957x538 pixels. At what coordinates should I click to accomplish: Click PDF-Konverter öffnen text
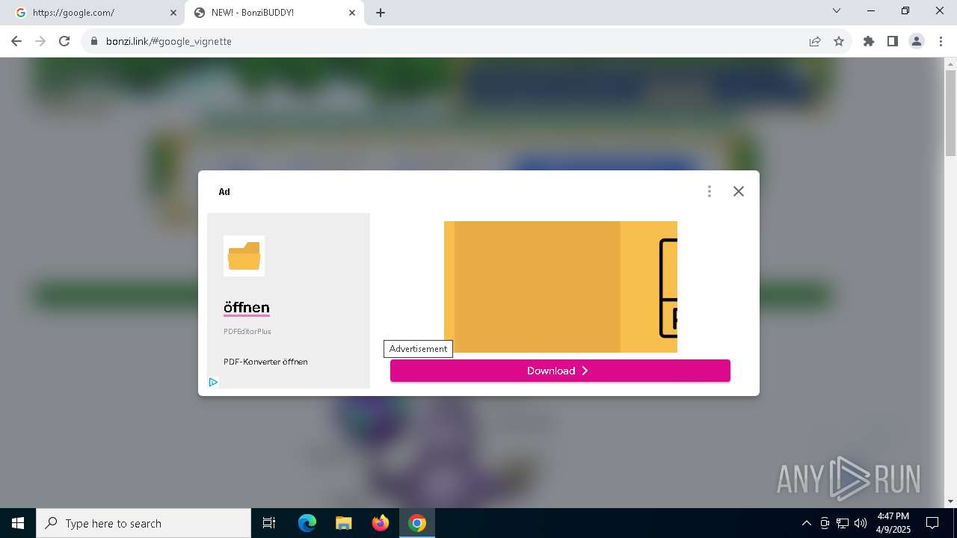[265, 362]
